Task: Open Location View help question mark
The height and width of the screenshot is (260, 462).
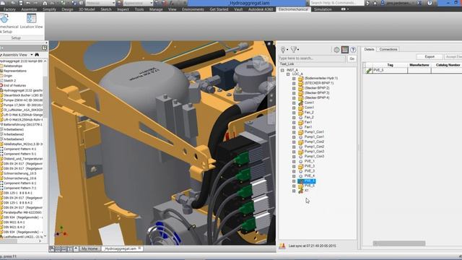Action: pyautogui.click(x=353, y=50)
